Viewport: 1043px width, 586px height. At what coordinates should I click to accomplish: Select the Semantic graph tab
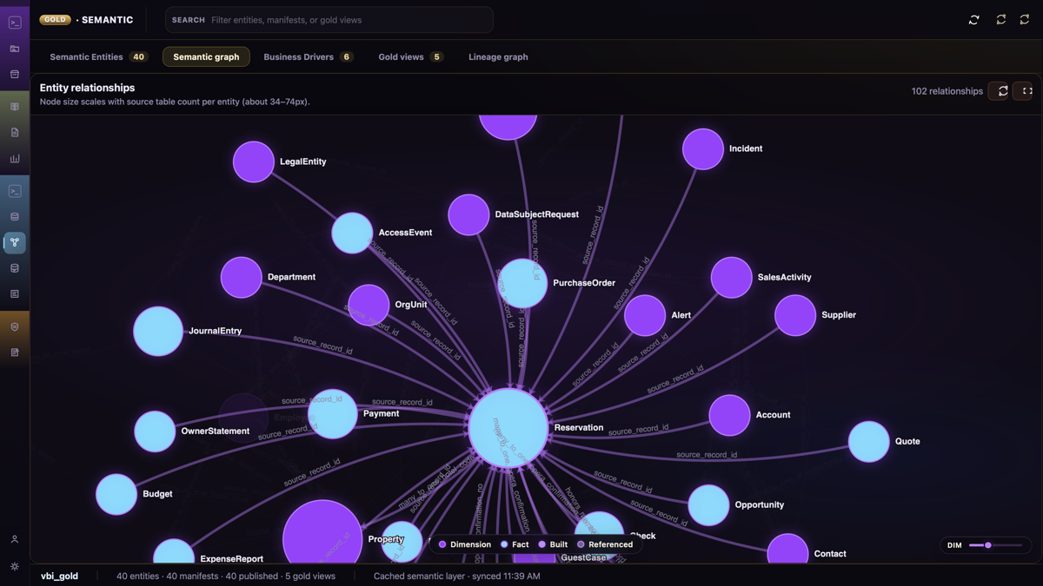coord(206,57)
